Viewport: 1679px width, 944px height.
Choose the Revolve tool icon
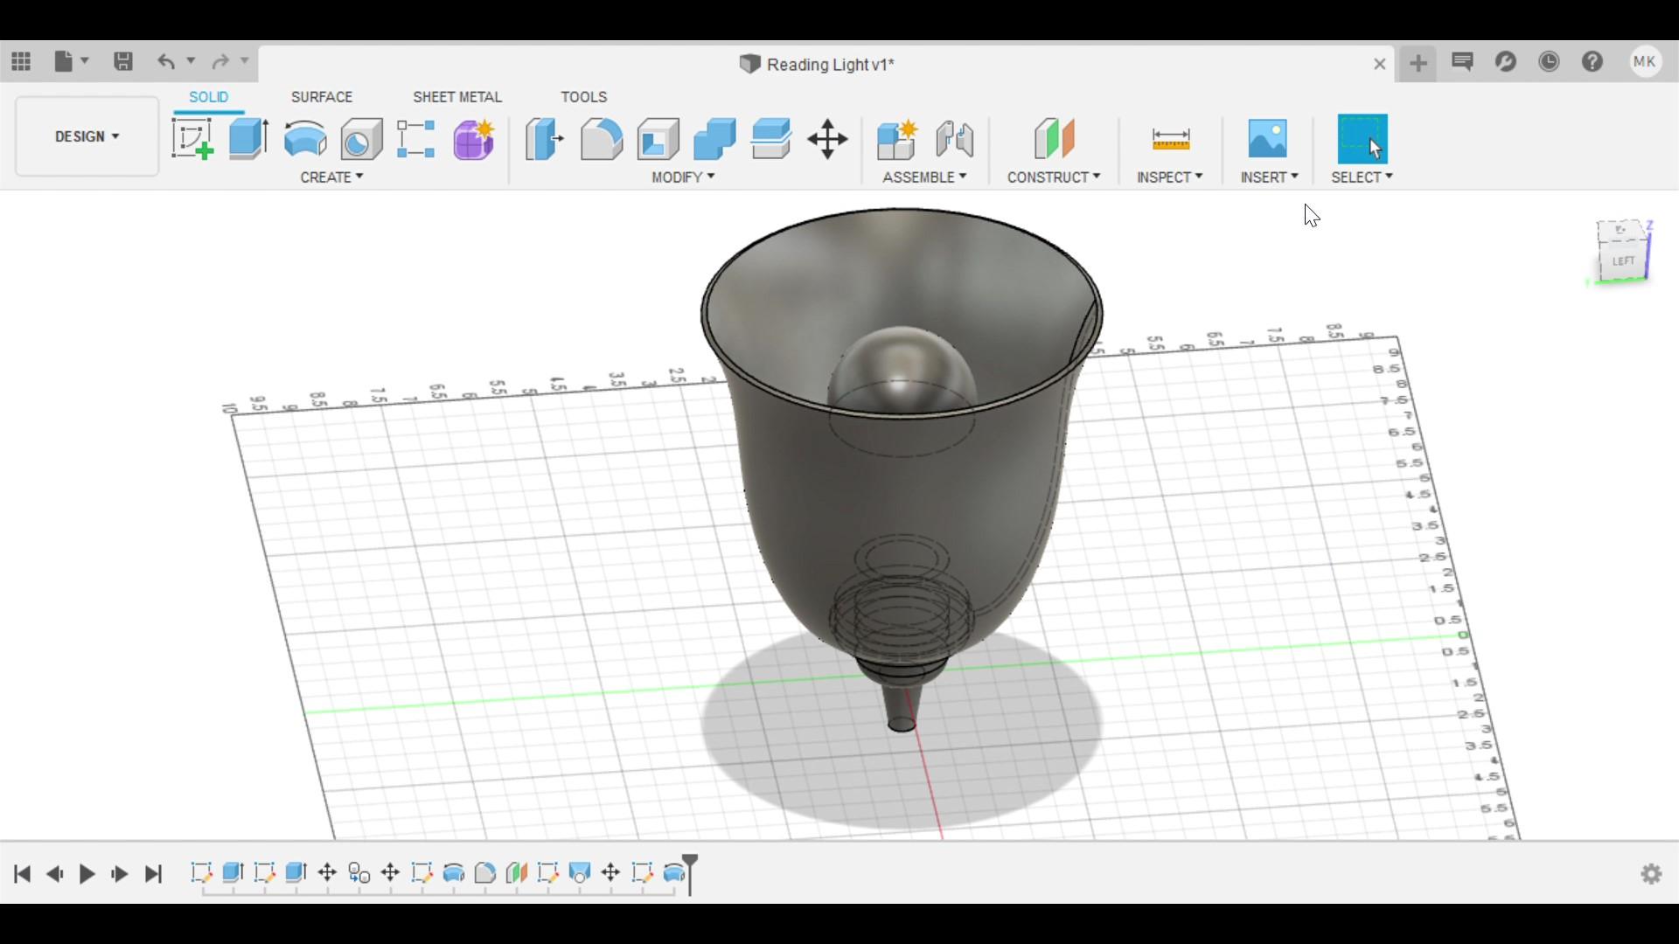pyautogui.click(x=305, y=139)
